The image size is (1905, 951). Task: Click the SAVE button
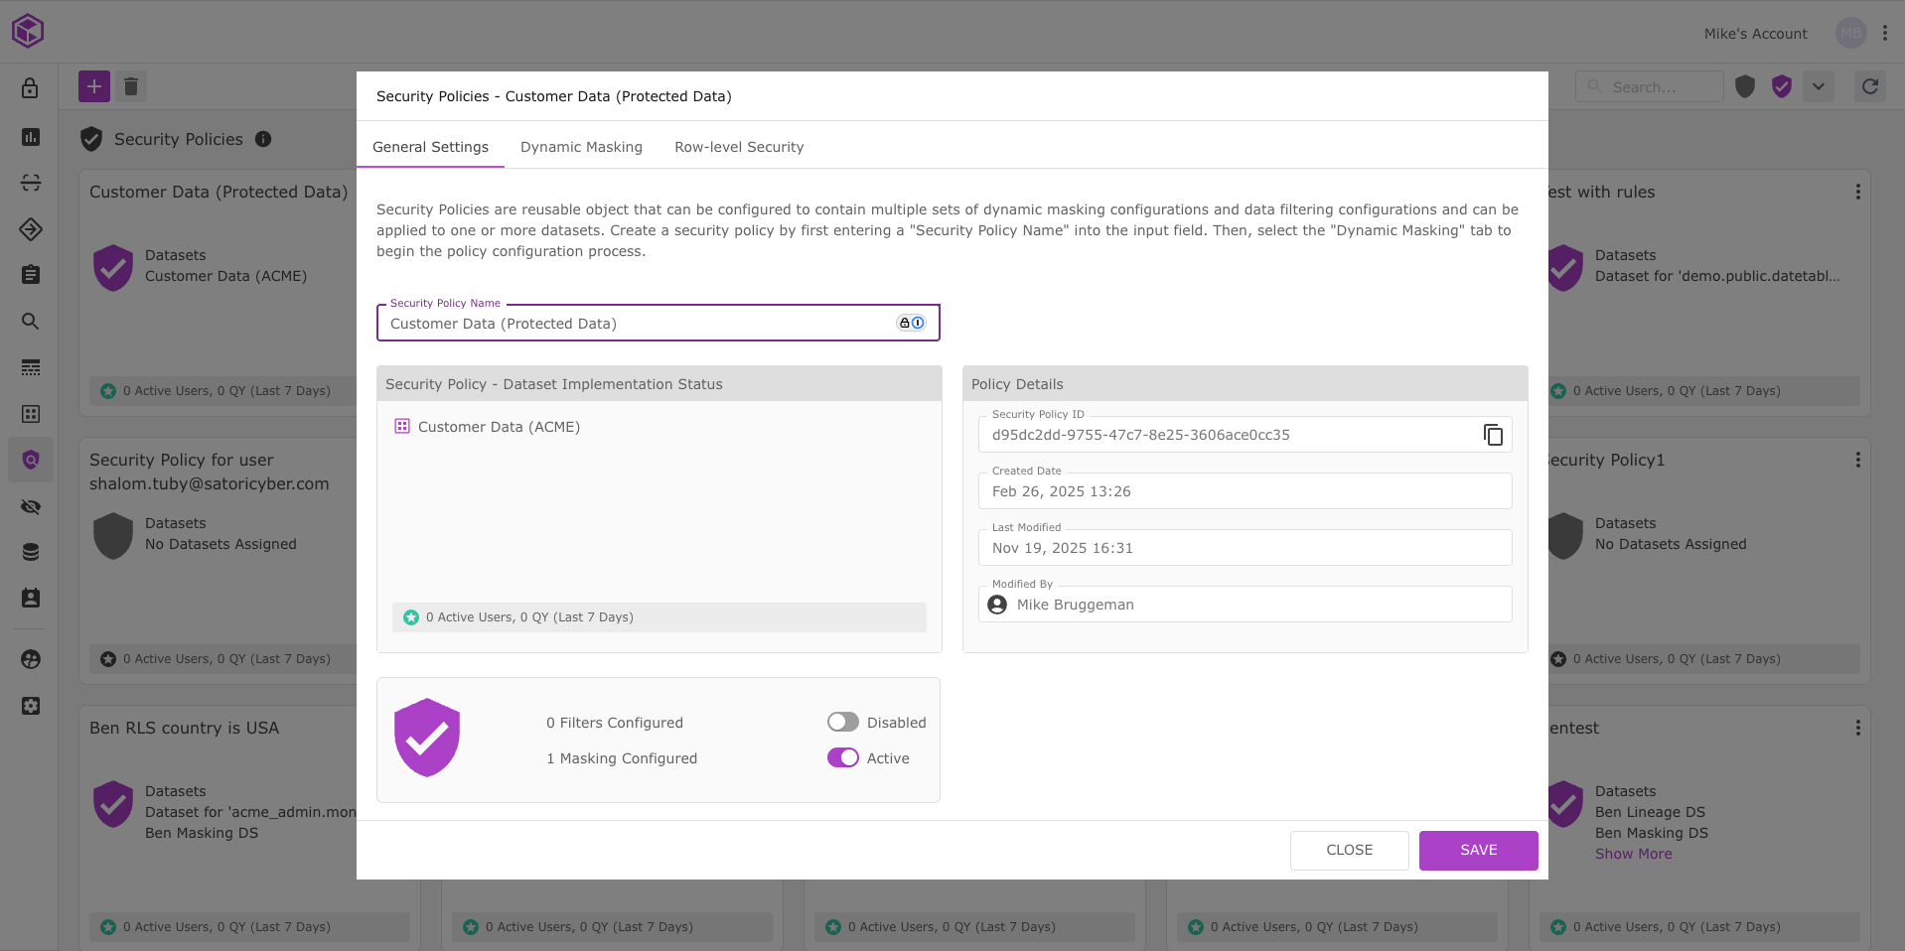pyautogui.click(x=1478, y=850)
